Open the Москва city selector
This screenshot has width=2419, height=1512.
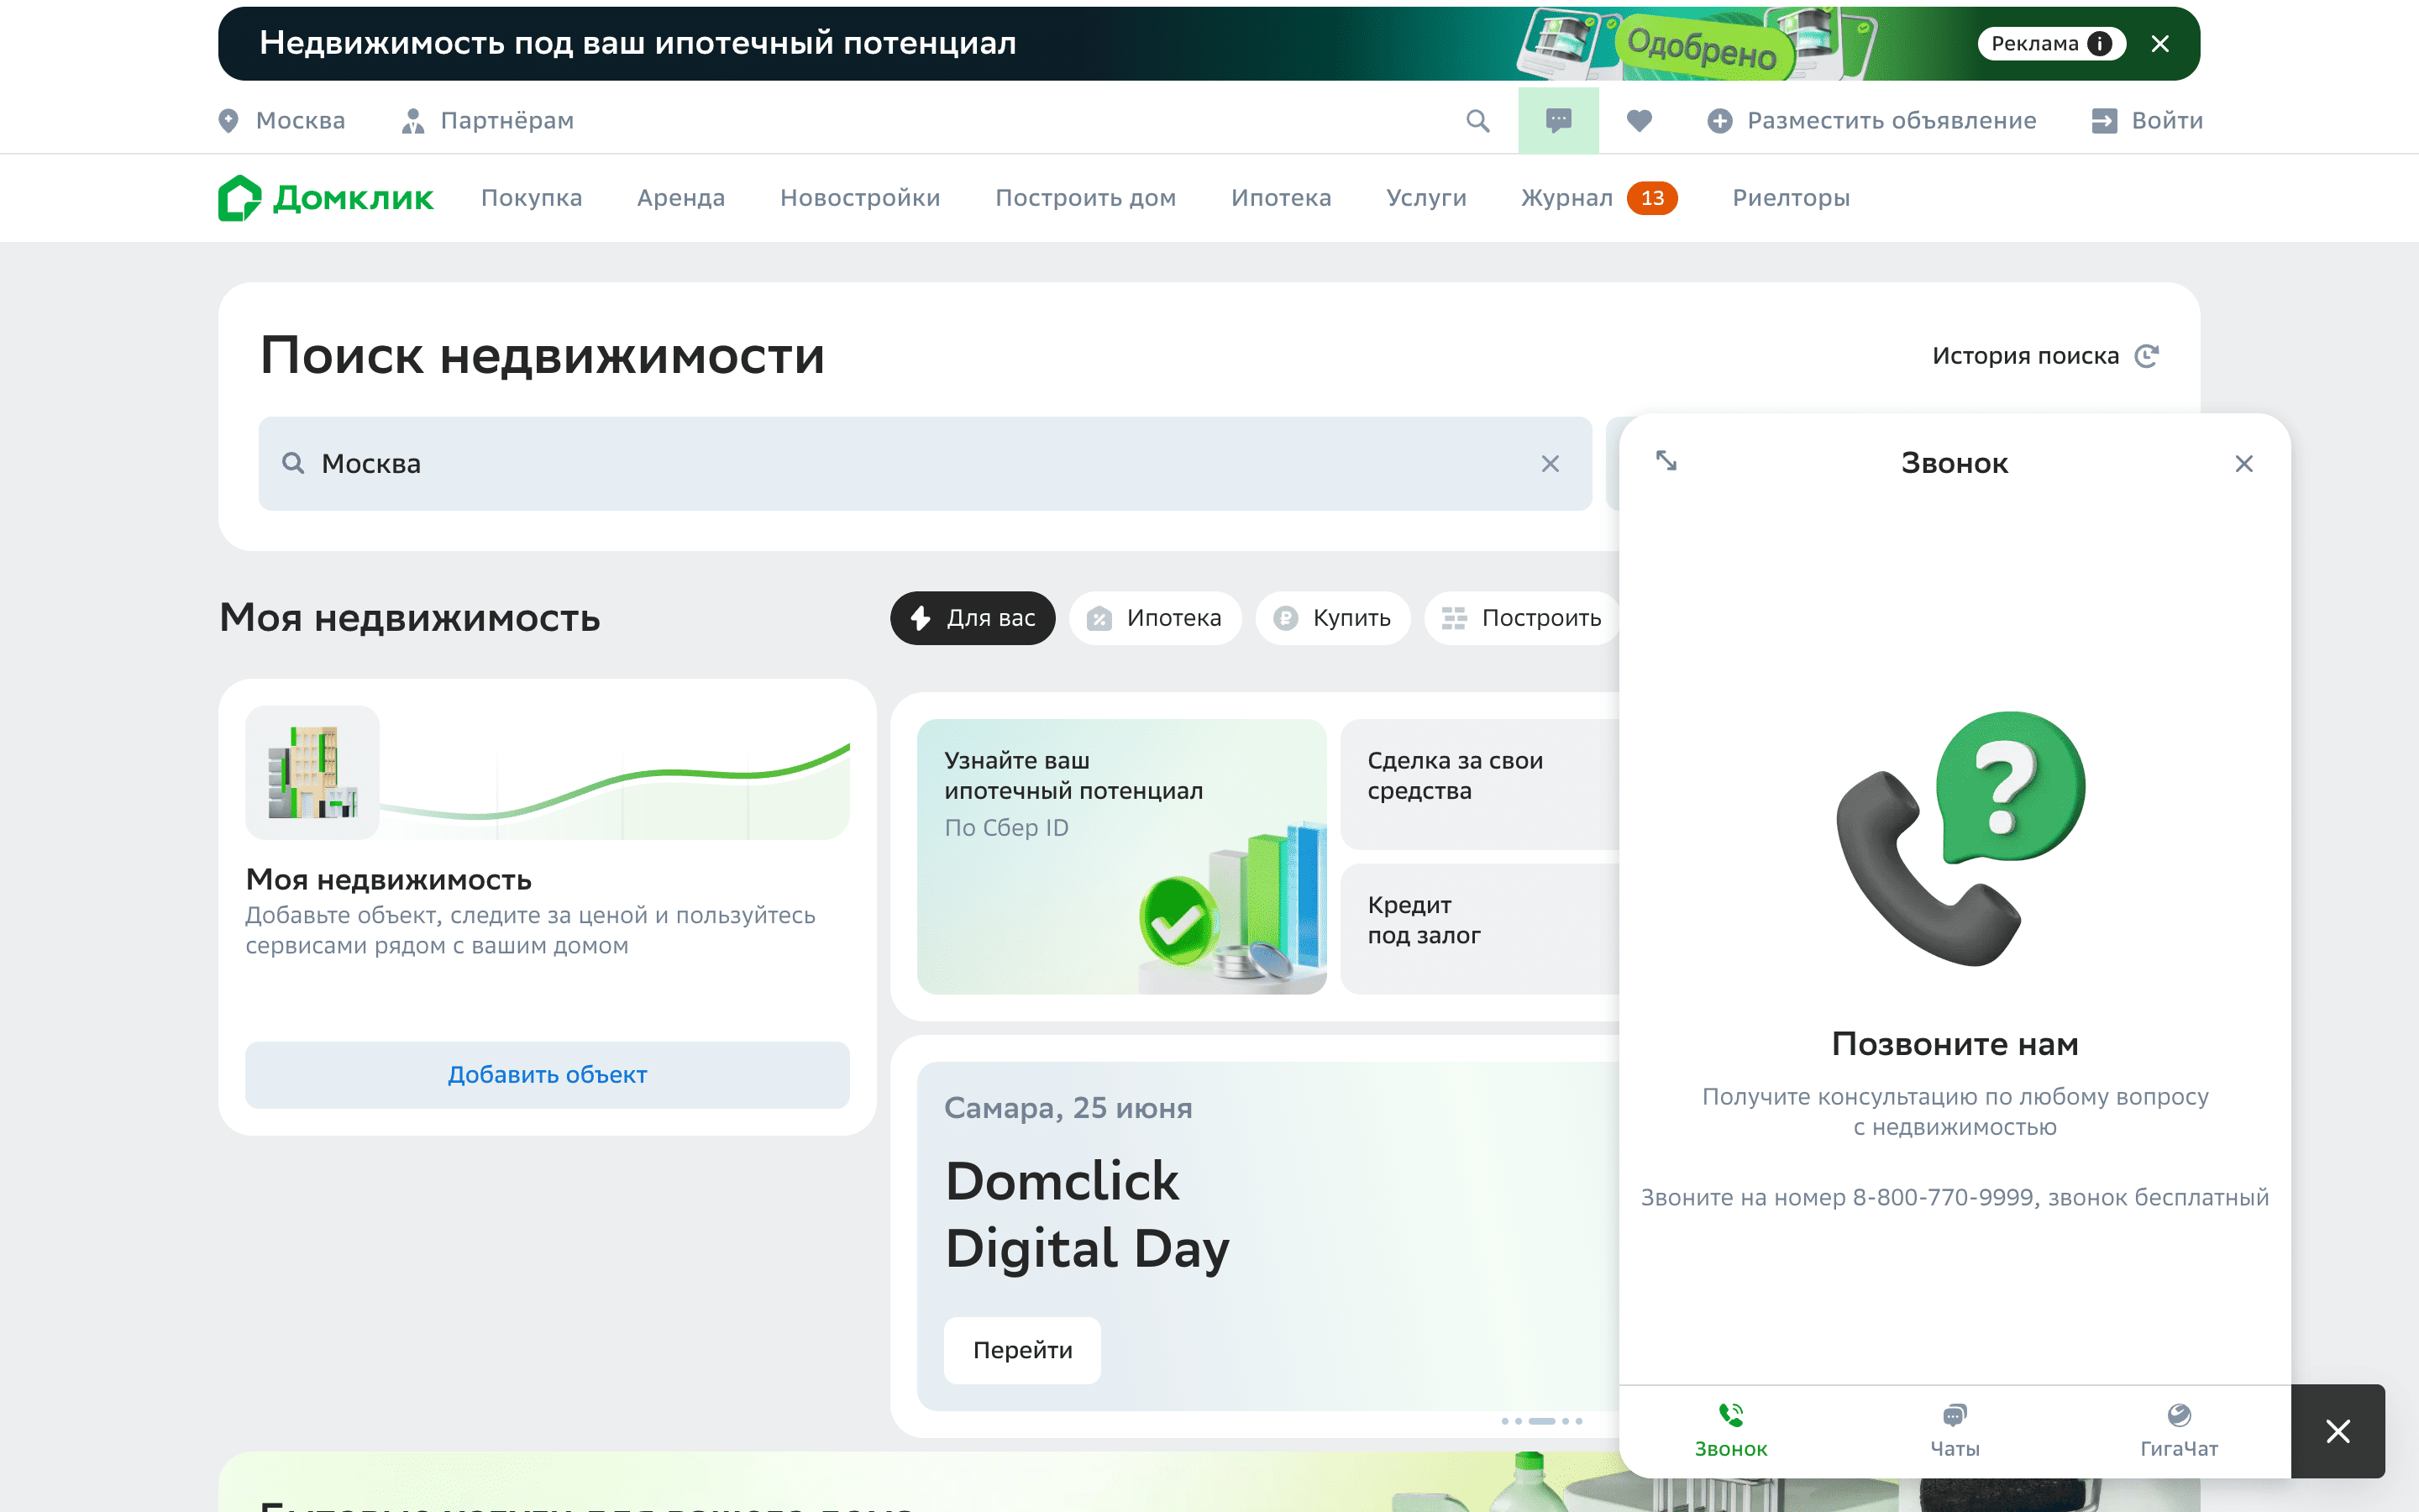282,121
